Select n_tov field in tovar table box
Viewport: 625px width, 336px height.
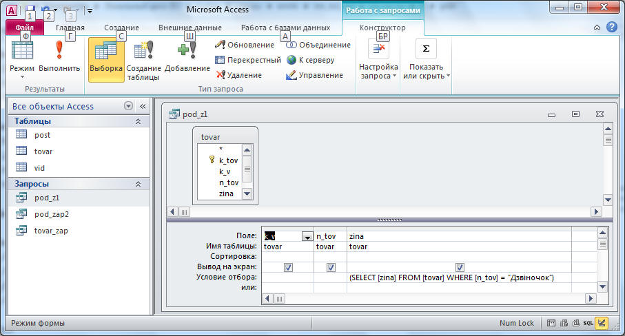pos(229,182)
